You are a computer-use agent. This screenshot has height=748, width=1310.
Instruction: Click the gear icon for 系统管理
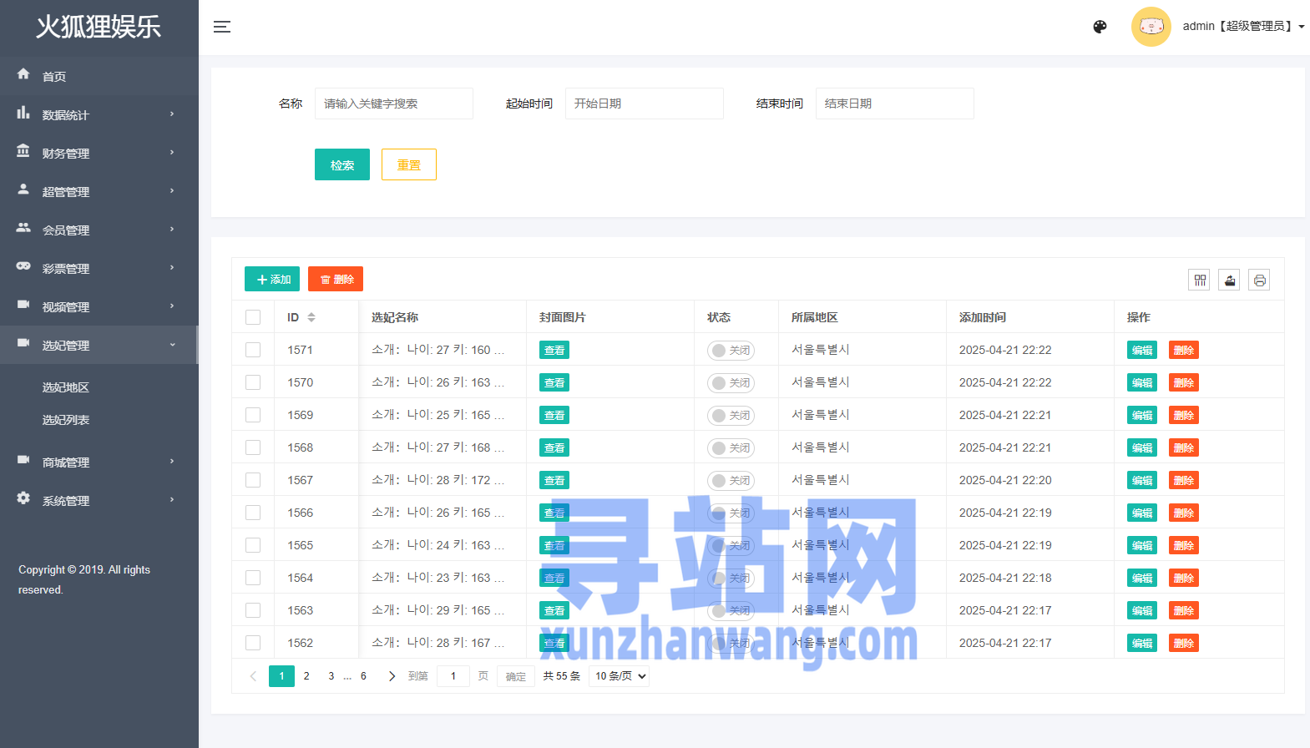coord(23,498)
